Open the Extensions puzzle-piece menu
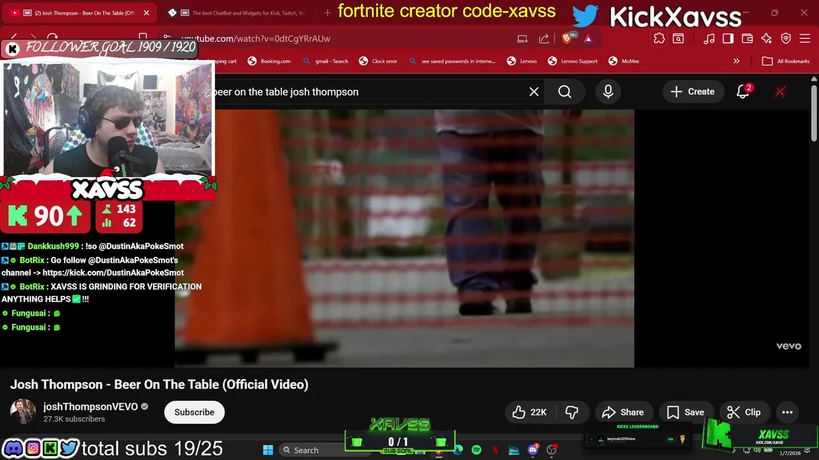The image size is (819, 460). tap(659, 38)
